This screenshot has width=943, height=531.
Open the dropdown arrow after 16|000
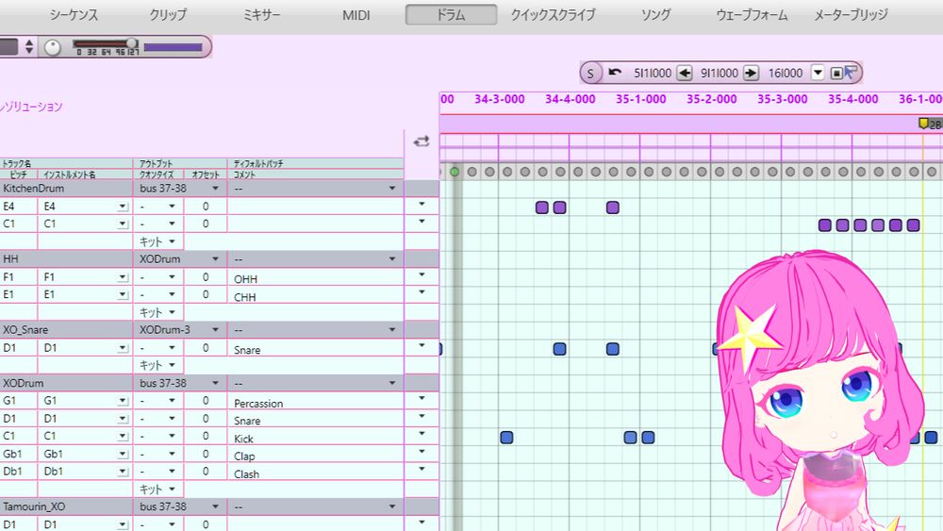tap(818, 74)
